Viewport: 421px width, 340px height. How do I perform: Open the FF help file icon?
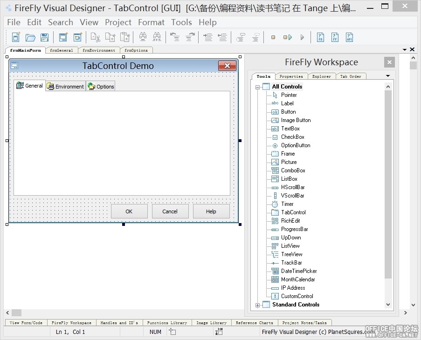tap(335, 37)
